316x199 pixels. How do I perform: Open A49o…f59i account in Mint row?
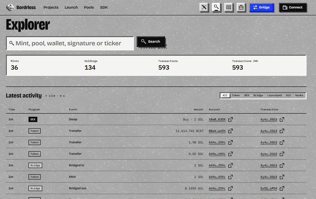pyautogui.click(x=217, y=177)
